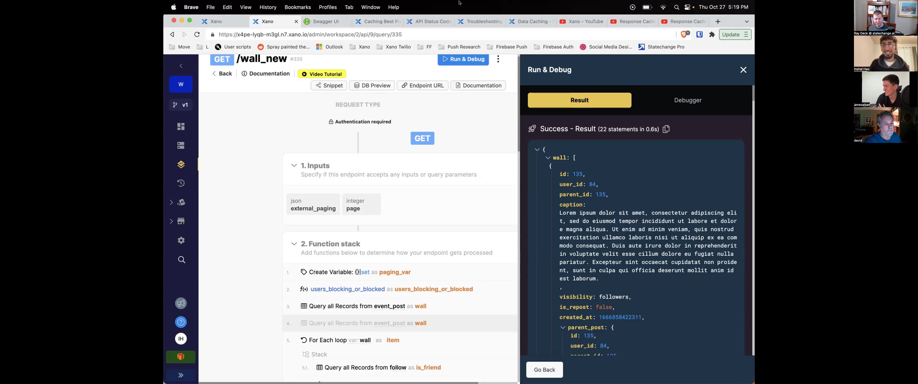Click the browser address bar URL

(x=310, y=35)
